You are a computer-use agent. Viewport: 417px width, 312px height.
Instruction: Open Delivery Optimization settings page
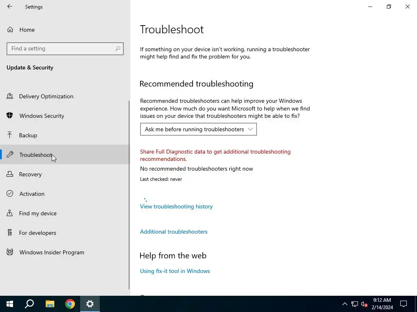tap(46, 96)
